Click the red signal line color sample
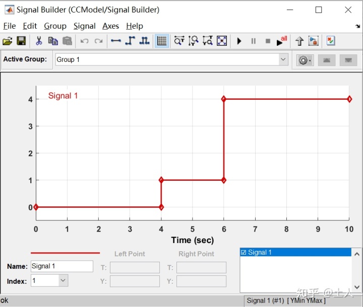The height and width of the screenshot is (307, 363). click(x=65, y=253)
